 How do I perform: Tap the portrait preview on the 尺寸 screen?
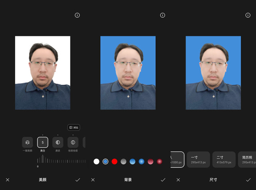pos(213,73)
